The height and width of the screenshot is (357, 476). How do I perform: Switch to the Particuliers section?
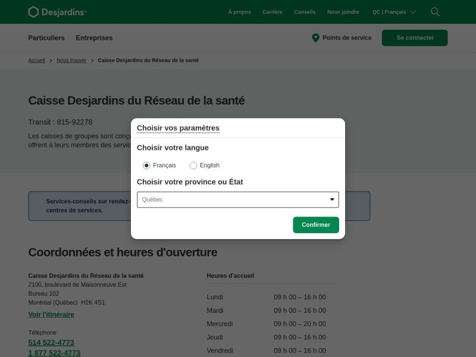click(46, 38)
